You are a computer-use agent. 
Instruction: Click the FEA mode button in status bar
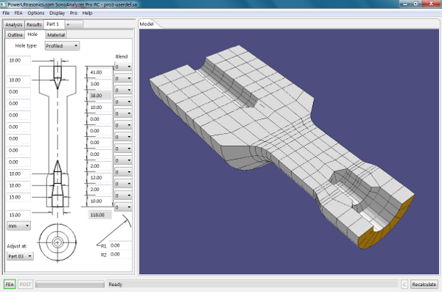(x=10, y=284)
